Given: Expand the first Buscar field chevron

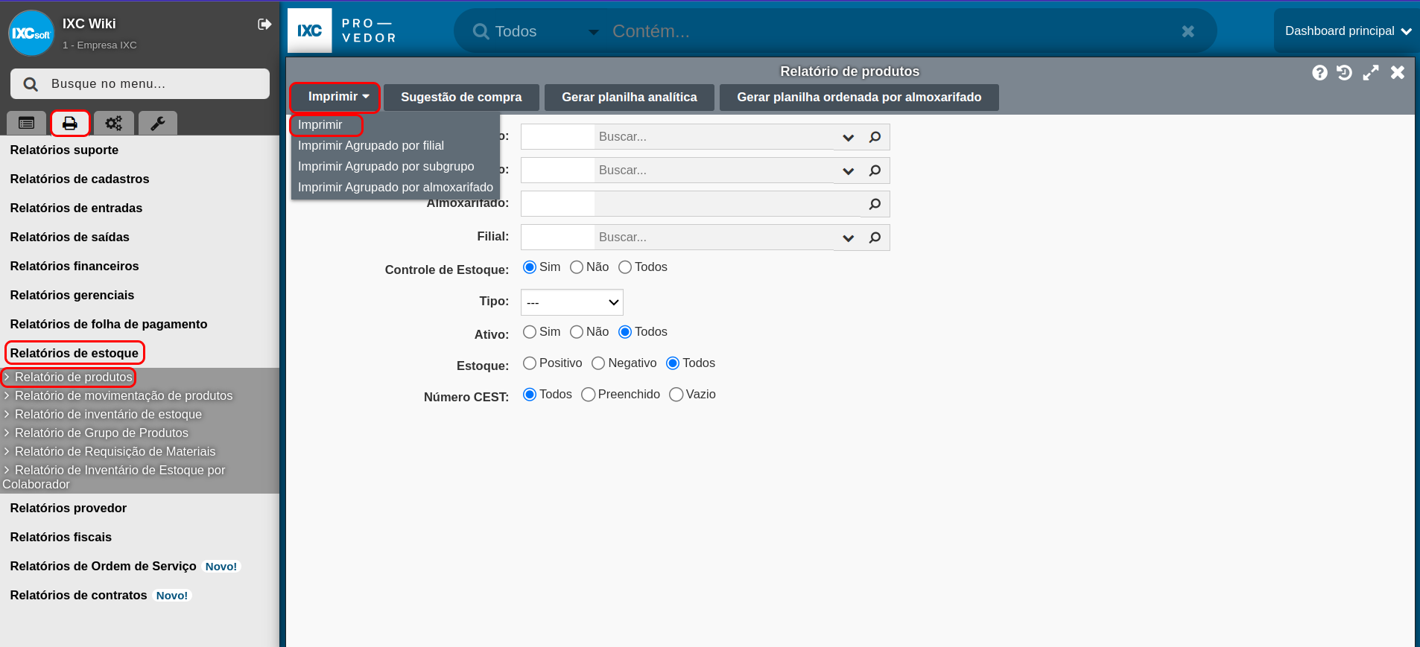Looking at the screenshot, I should 848,137.
